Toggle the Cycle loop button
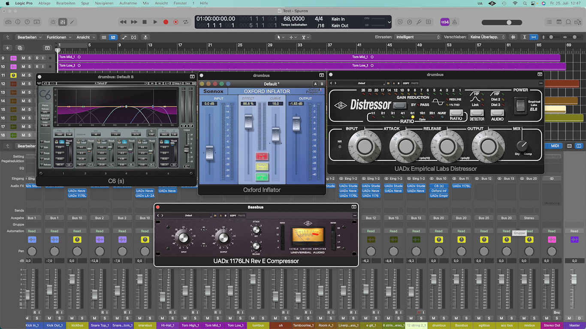Screen dimensions: 586x329 (186, 22)
